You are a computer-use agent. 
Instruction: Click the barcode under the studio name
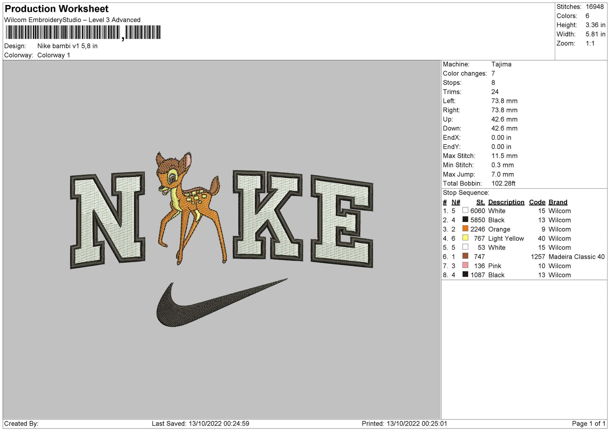(83, 33)
